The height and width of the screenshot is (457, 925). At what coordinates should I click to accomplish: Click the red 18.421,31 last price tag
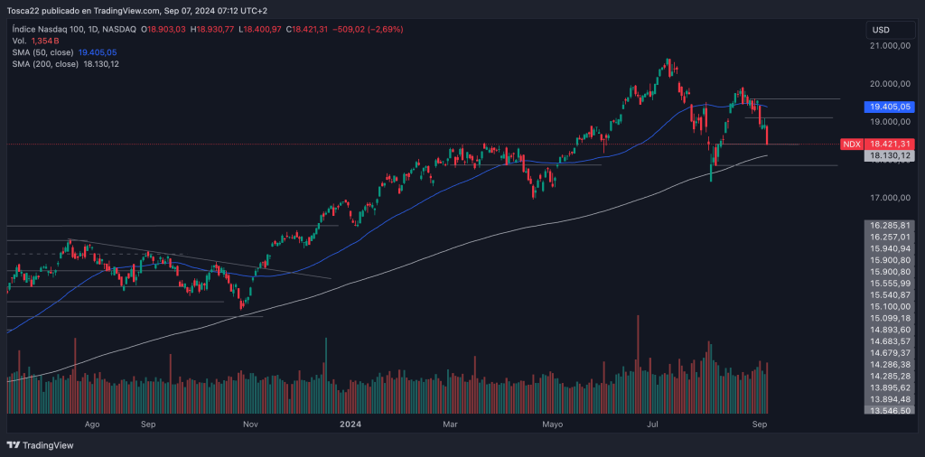coord(889,145)
